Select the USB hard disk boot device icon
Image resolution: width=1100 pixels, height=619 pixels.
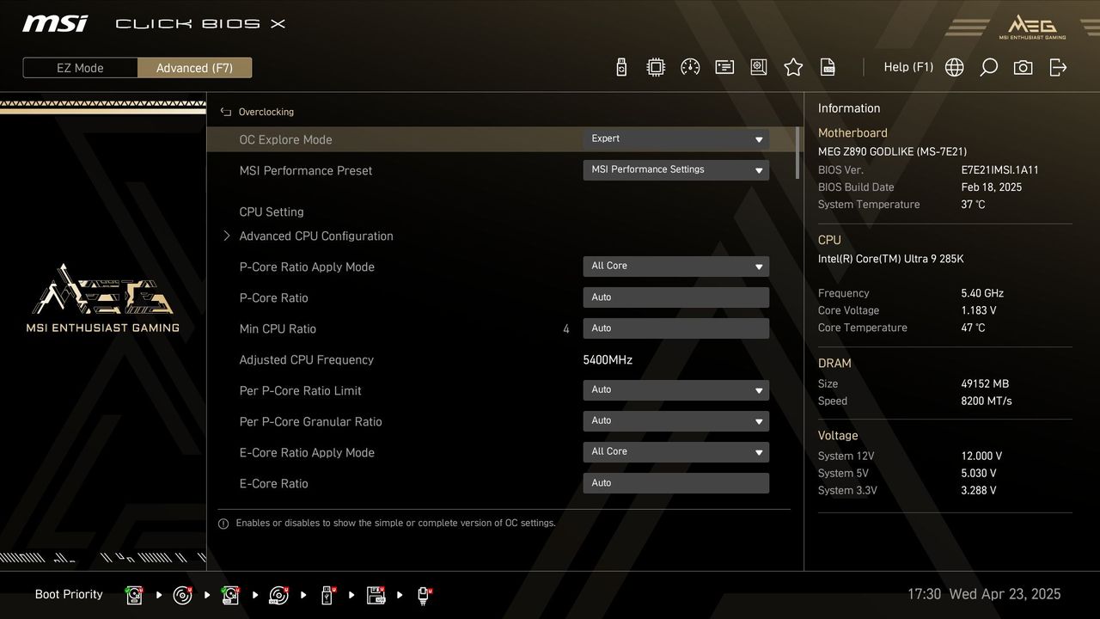(x=230, y=595)
